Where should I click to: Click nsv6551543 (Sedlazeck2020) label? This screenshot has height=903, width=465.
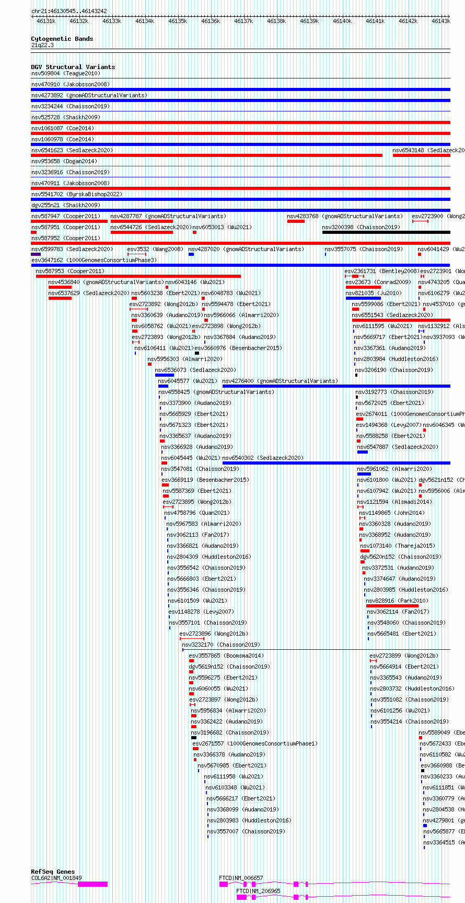(x=392, y=315)
